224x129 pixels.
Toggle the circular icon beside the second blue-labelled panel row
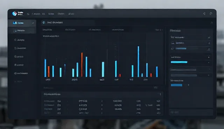click(209, 49)
